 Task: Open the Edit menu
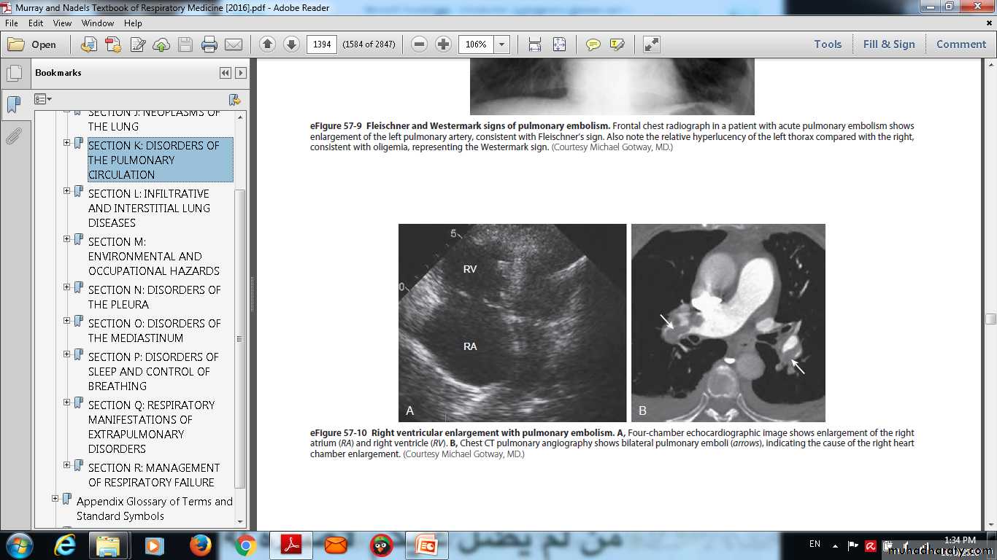point(36,23)
